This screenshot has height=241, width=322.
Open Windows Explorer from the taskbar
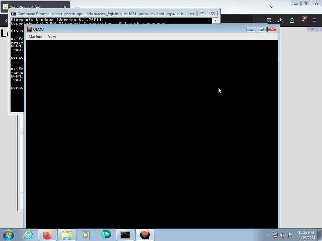[67, 235]
